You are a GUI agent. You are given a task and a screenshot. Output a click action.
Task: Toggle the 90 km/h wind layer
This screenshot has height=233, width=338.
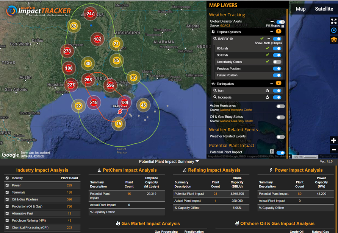(277, 55)
